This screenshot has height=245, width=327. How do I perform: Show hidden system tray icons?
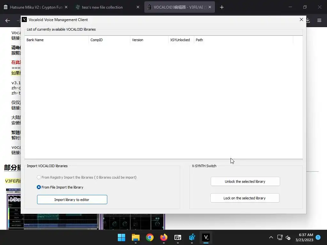271,237
